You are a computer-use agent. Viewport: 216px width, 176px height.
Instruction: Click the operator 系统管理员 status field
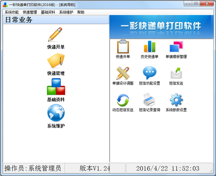tap(33, 168)
